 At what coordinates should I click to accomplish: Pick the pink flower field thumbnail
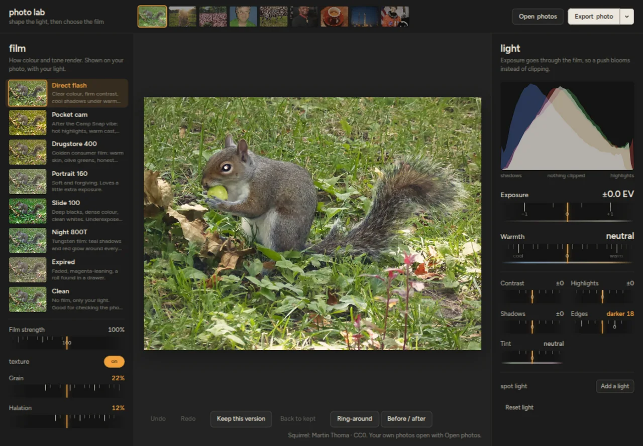213,17
